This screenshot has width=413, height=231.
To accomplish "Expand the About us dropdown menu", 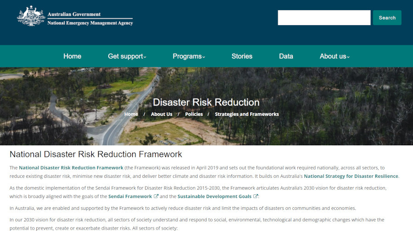I will tap(335, 56).
